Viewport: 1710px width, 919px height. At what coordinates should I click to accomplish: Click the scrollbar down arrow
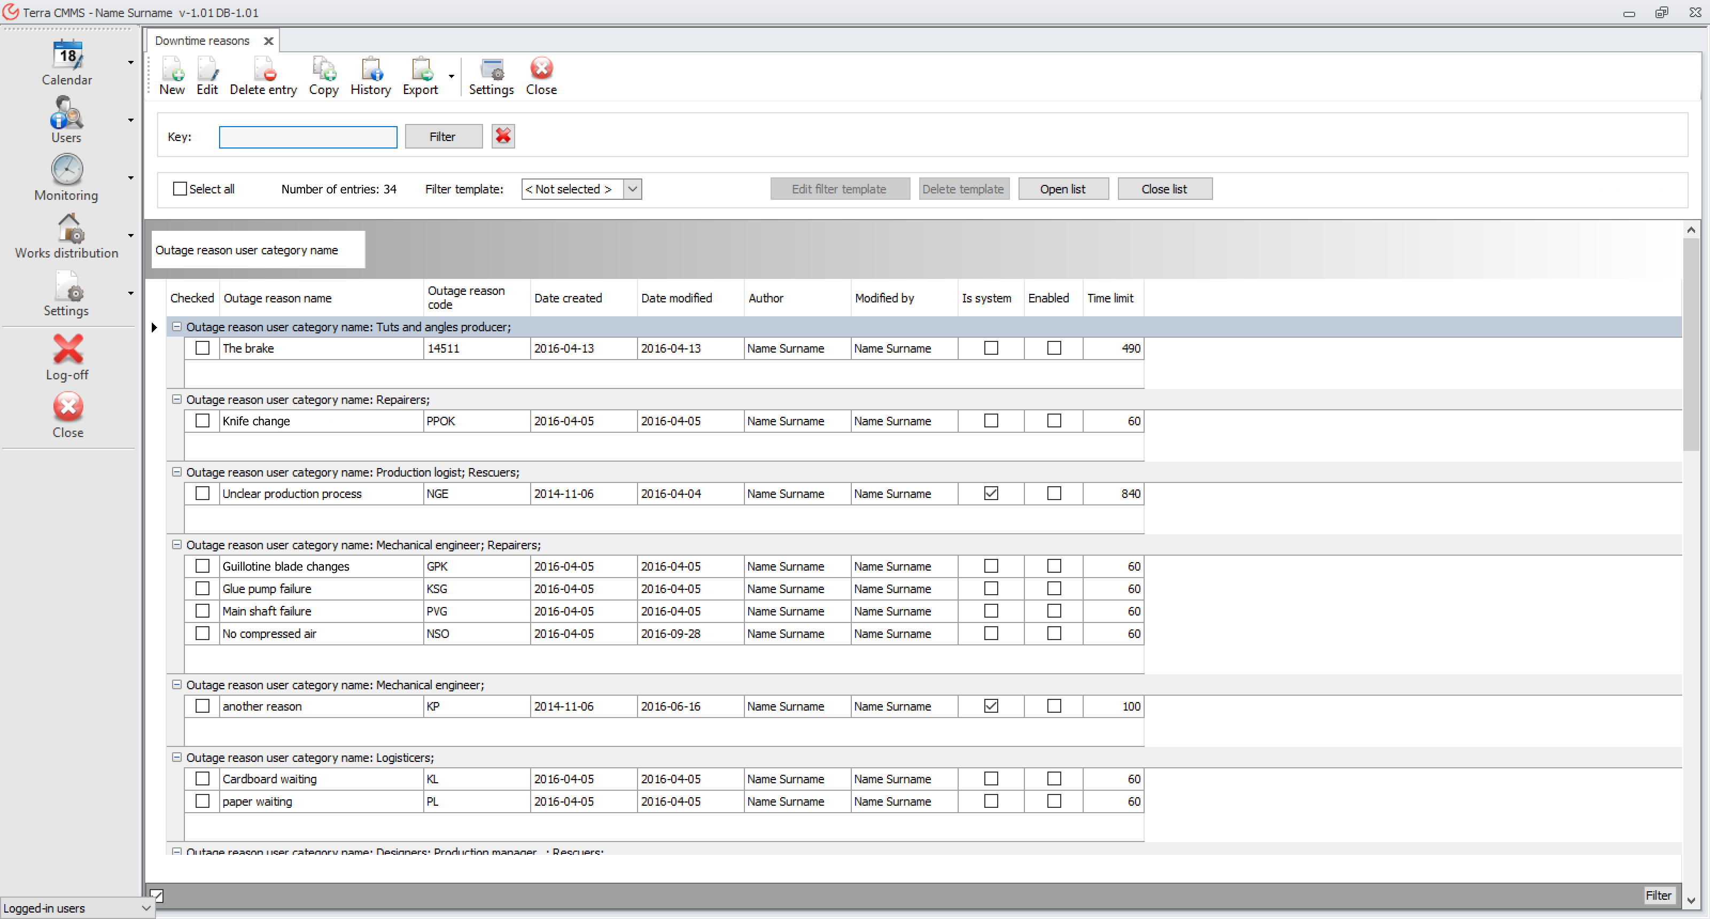click(1691, 901)
